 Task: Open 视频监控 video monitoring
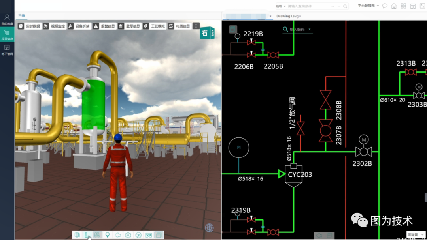54,26
